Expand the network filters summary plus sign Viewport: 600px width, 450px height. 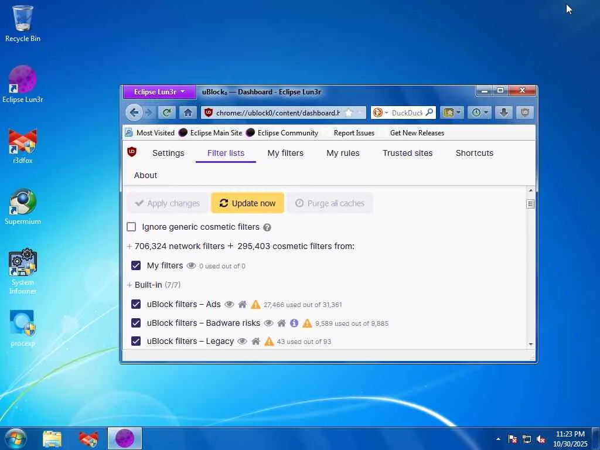pyautogui.click(x=129, y=247)
